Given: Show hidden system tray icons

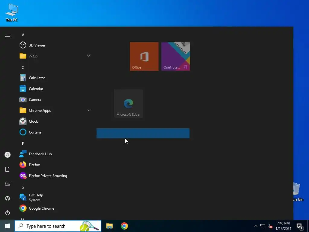Looking at the screenshot, I should click(255, 226).
